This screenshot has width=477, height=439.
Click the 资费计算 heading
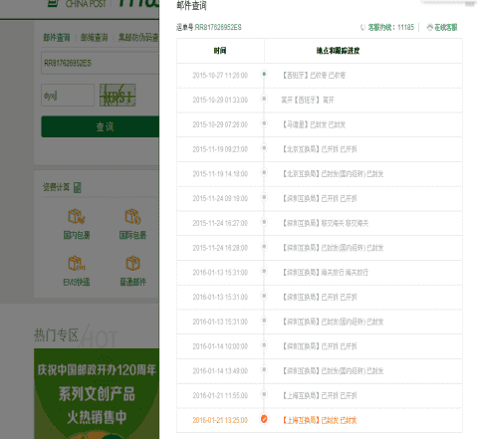(56, 187)
